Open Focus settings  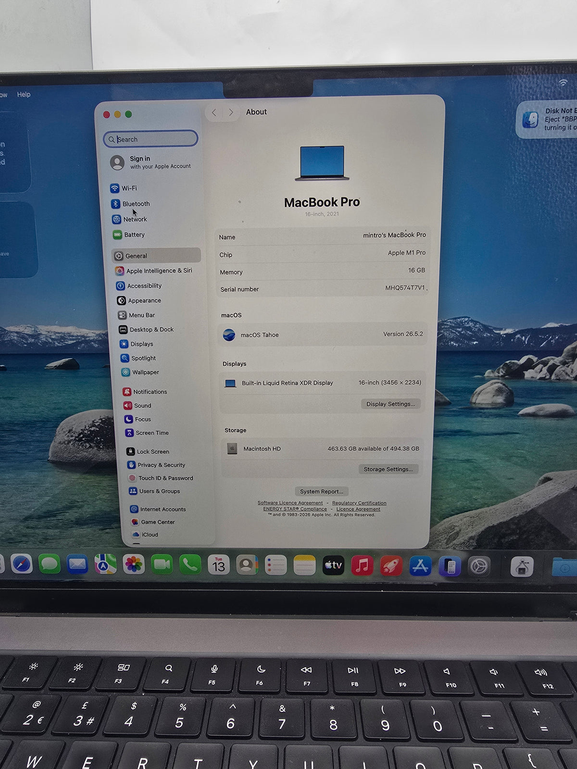[x=138, y=419]
